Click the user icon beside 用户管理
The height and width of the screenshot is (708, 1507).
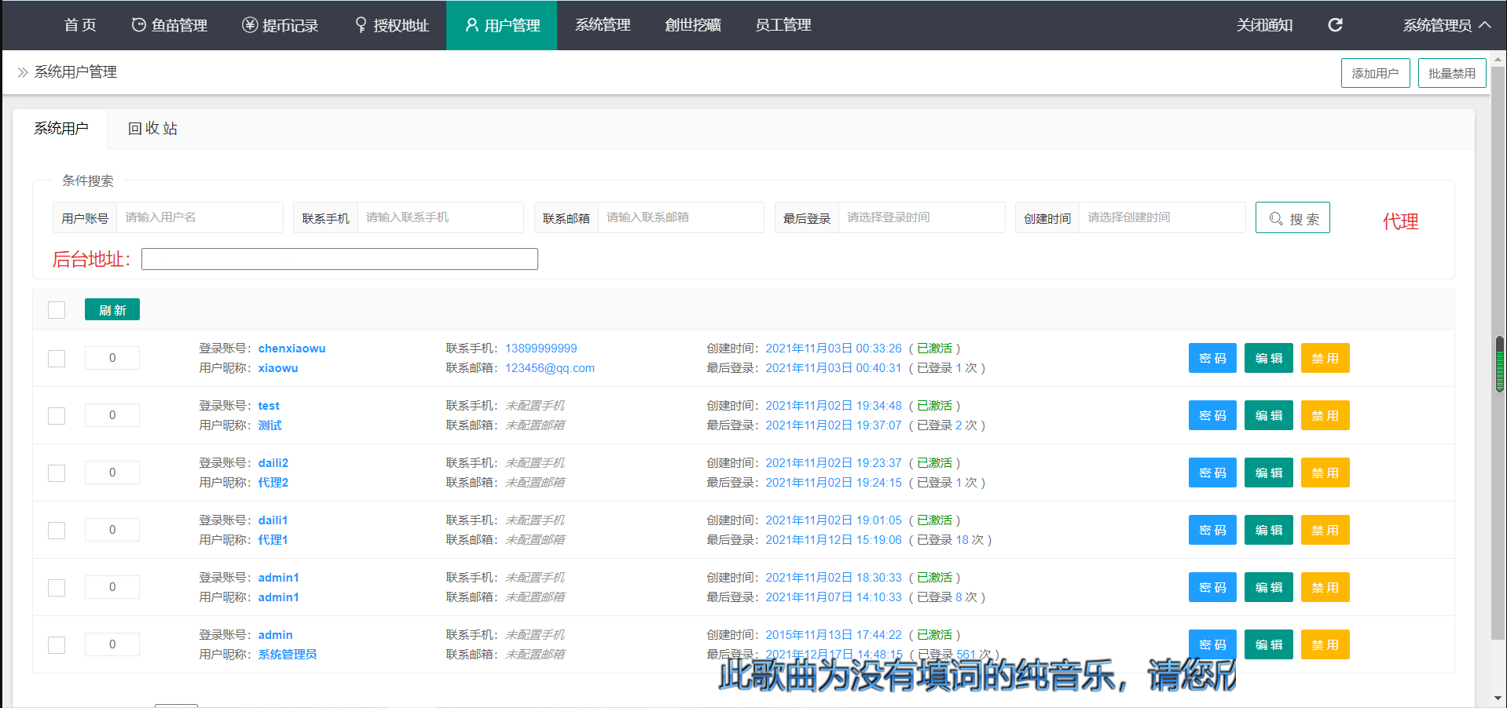[x=471, y=25]
